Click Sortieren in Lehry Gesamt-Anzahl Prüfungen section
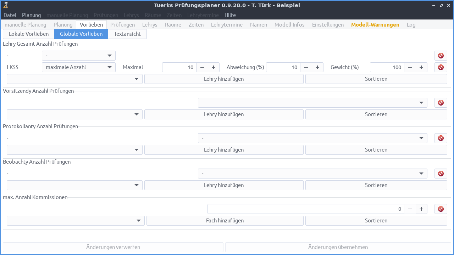Screen dimensions: 454x255 [376, 79]
